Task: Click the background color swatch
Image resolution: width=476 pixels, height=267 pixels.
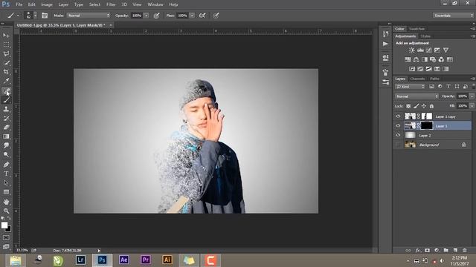Action: point(8,229)
